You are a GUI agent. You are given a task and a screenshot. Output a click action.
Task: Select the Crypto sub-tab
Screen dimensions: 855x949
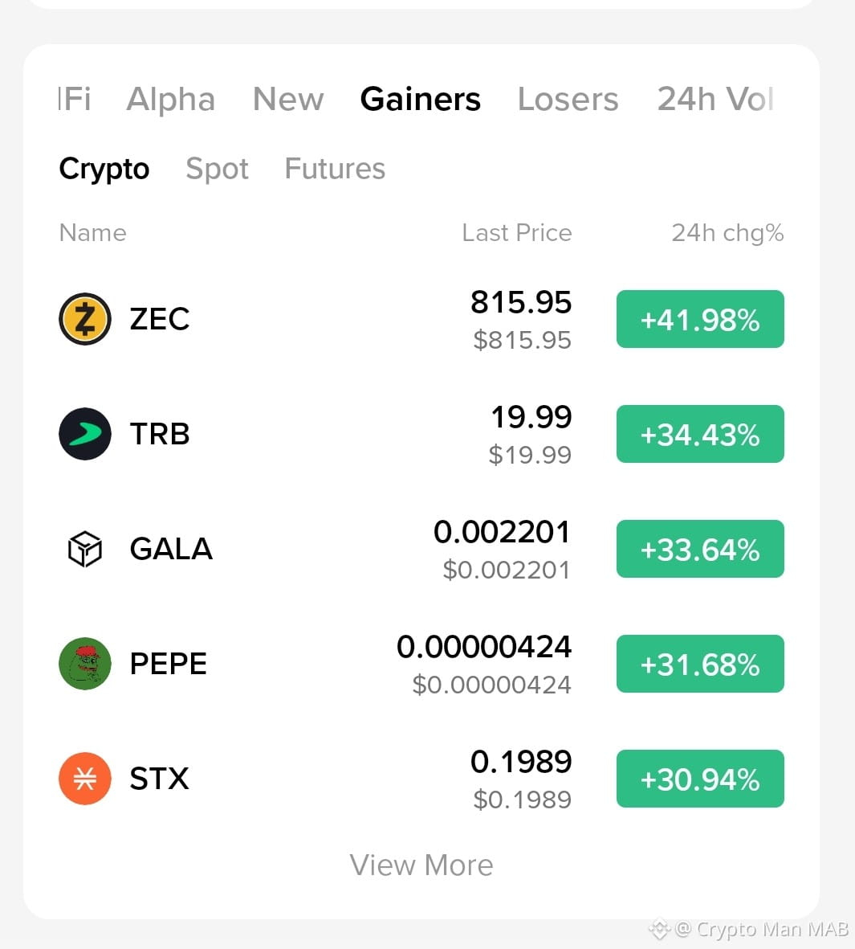104,169
